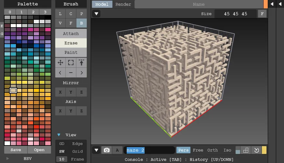This screenshot has height=163, width=284.
Task: Toggle the Edge display option
Action: click(x=77, y=144)
